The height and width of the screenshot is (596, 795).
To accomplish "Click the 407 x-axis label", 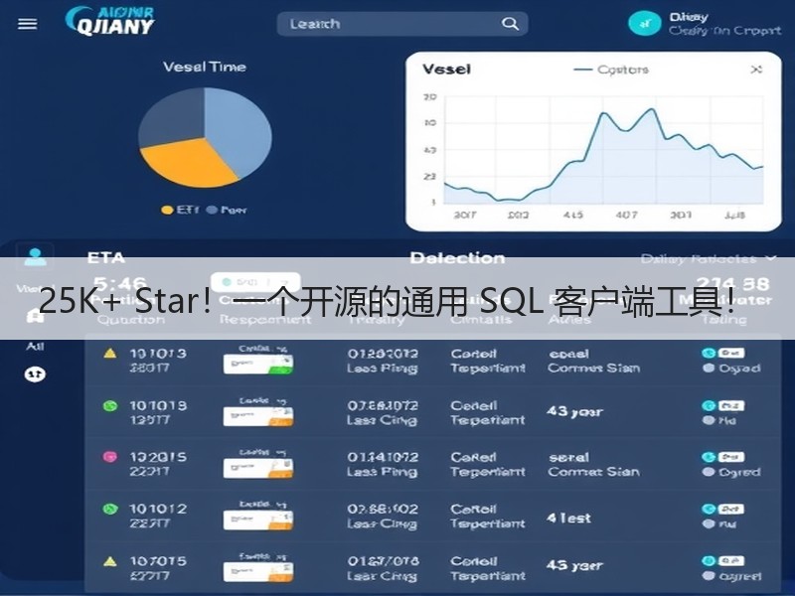I will pyautogui.click(x=627, y=215).
